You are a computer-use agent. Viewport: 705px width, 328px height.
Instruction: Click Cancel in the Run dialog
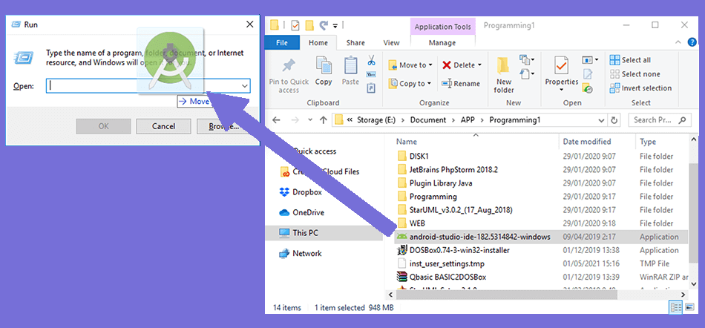pyautogui.click(x=163, y=126)
